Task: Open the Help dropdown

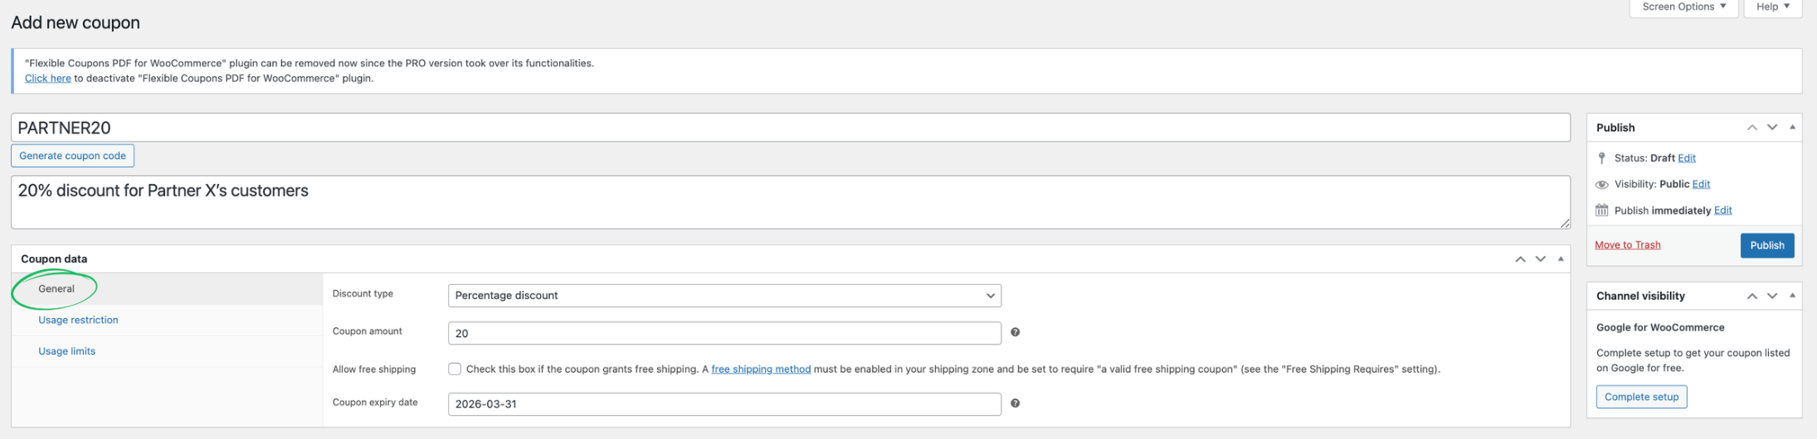Action: tap(1772, 7)
